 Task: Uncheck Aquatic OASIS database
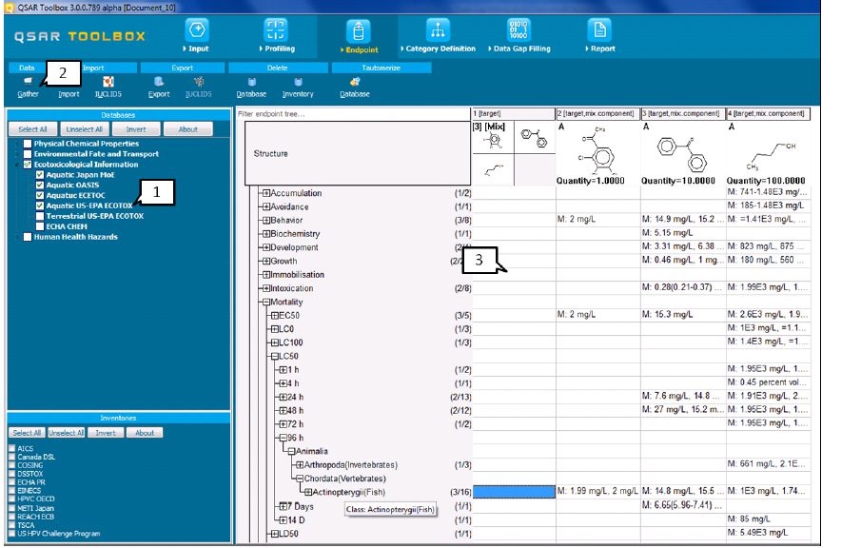40,186
